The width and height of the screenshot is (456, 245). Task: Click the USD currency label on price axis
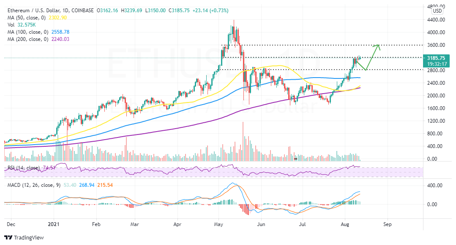(438, 11)
